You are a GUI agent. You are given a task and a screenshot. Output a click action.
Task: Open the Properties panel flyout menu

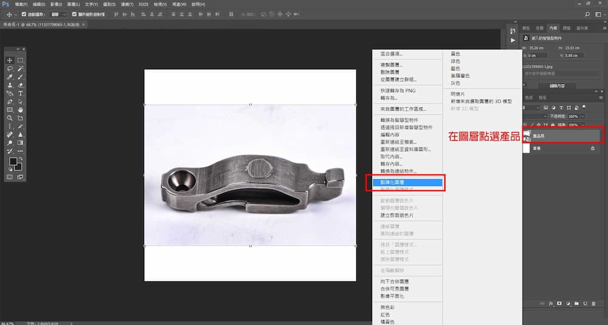point(604,29)
